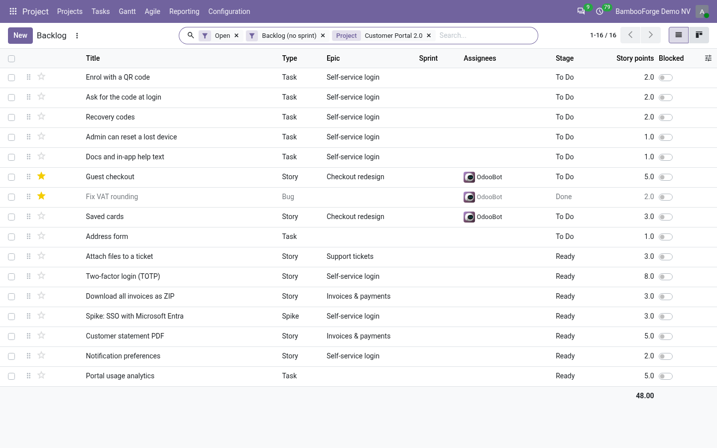Select all rows with header checkbox

[11, 59]
